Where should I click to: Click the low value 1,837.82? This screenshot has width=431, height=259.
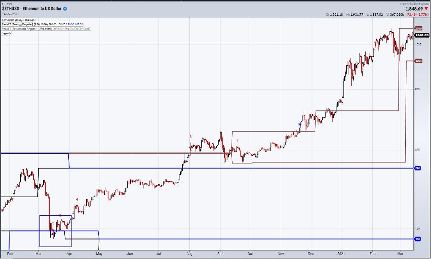(377, 15)
